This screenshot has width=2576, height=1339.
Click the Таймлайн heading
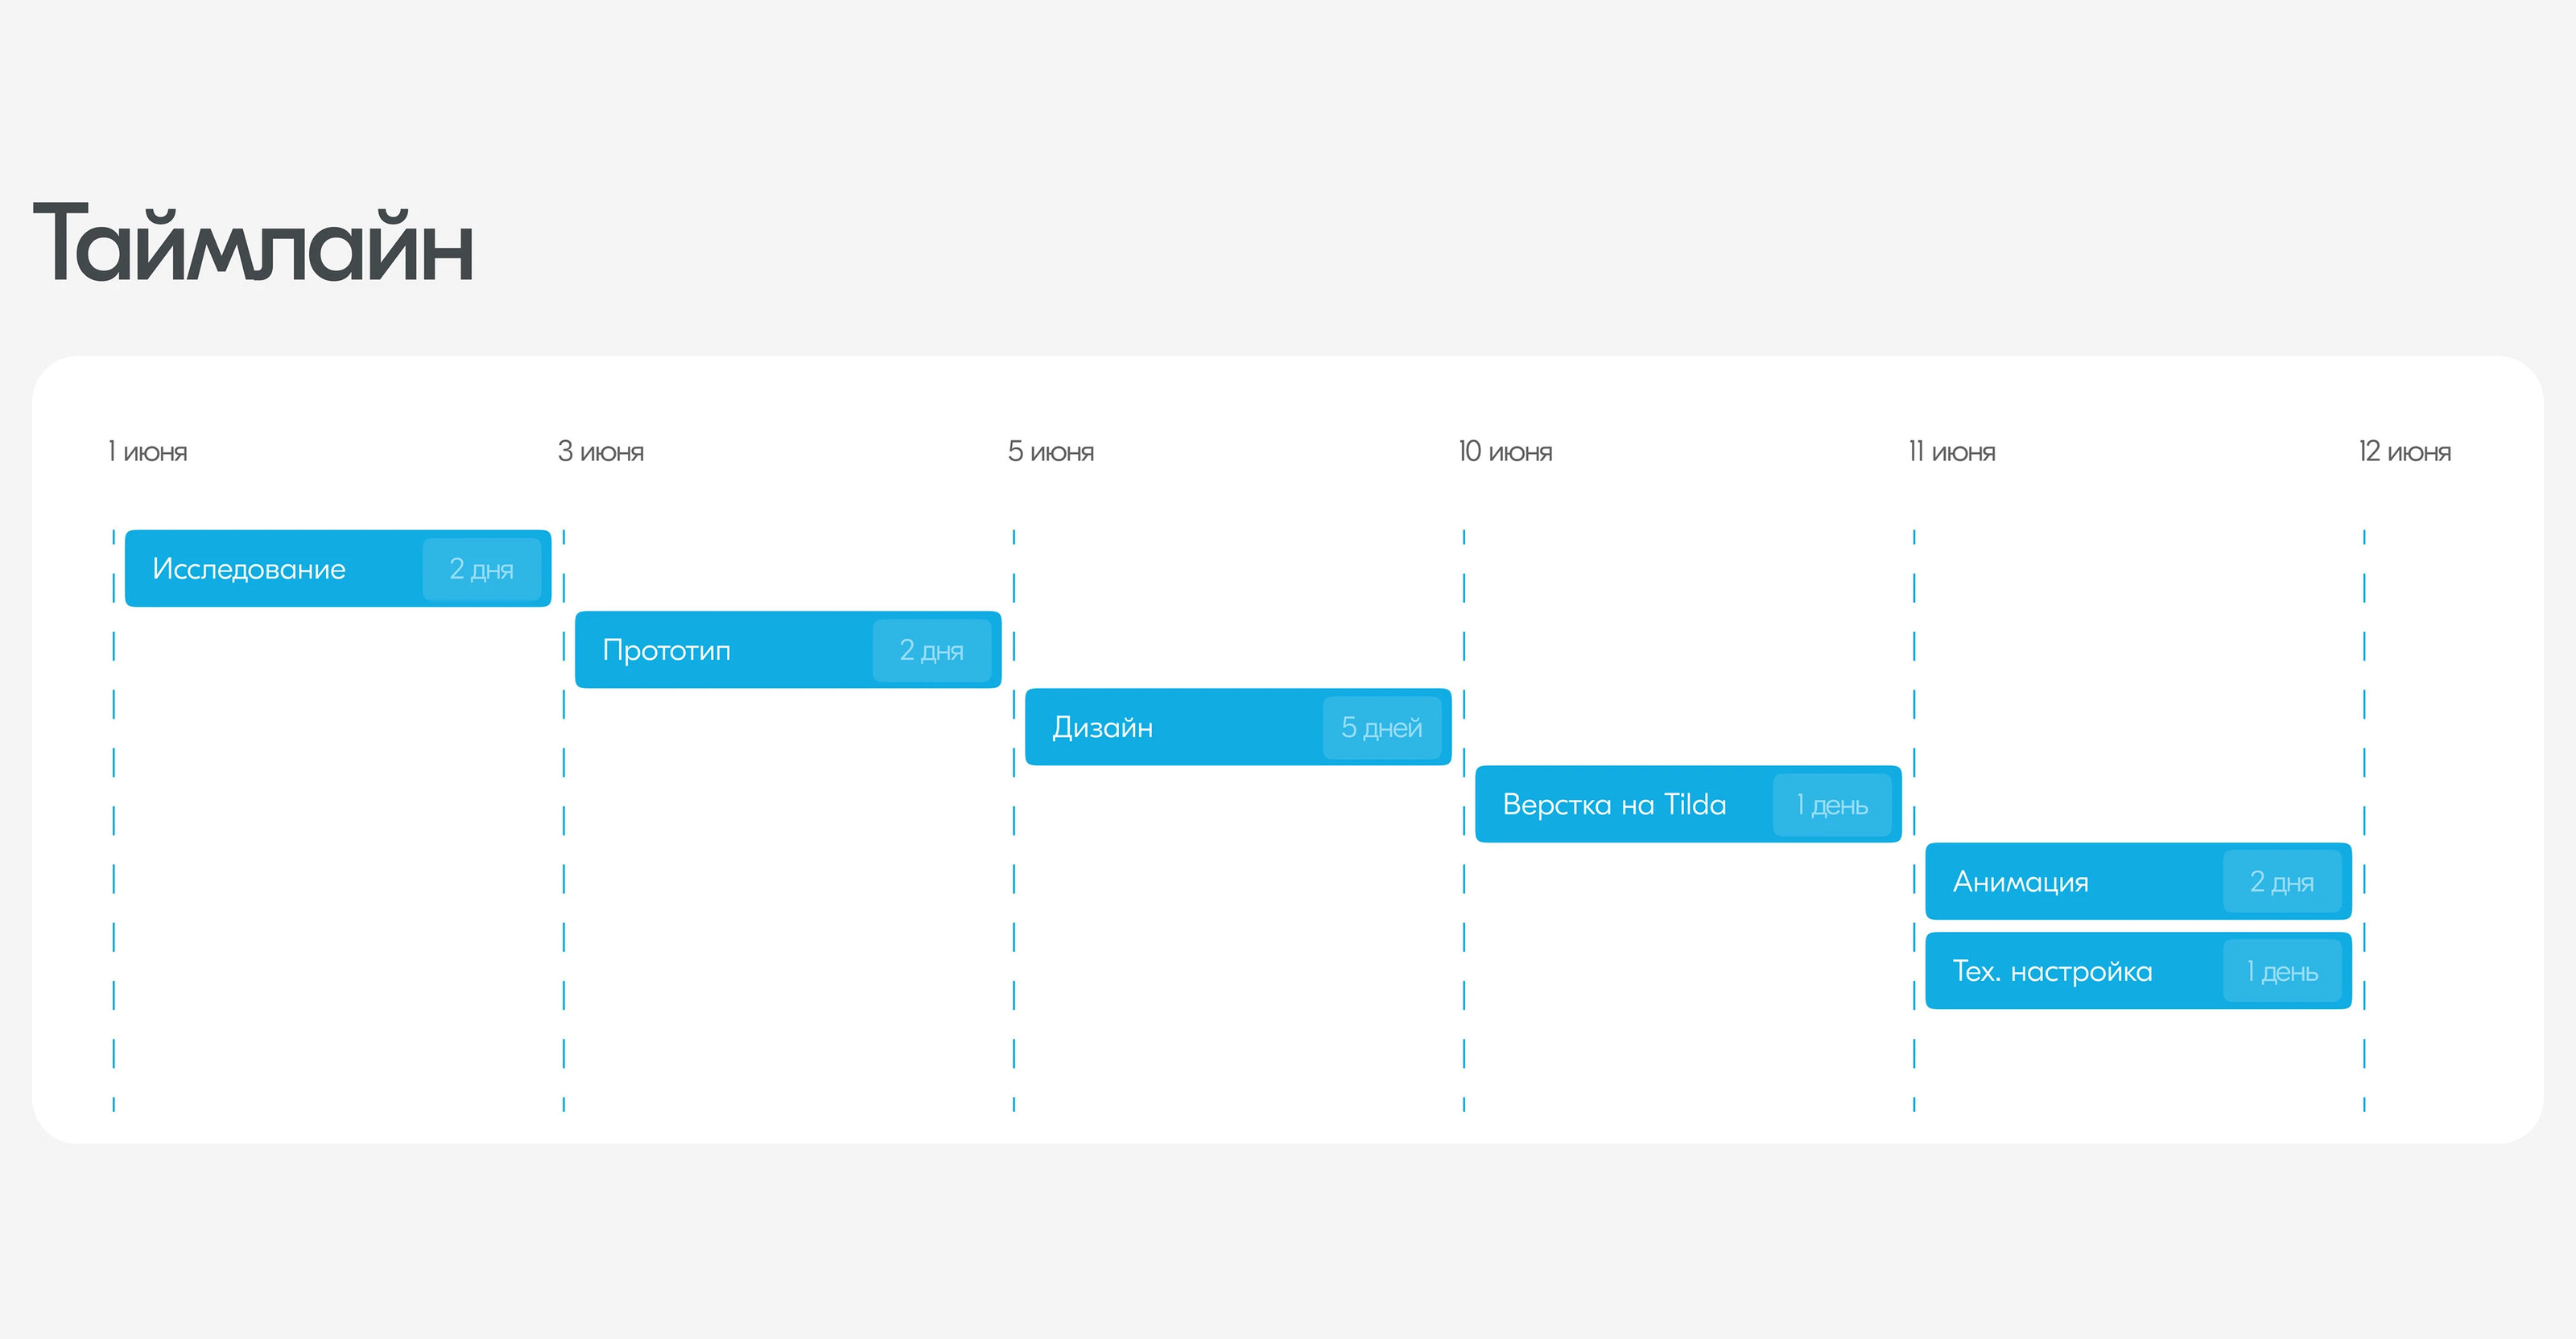[253, 243]
